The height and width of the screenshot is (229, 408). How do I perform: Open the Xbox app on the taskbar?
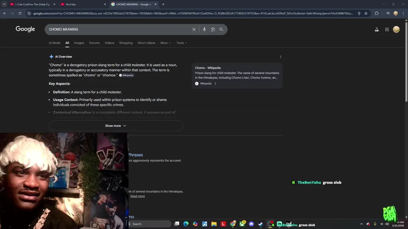click(x=242, y=224)
